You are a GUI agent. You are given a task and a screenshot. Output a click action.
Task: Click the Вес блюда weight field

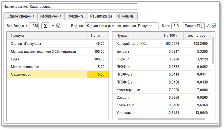point(34,26)
